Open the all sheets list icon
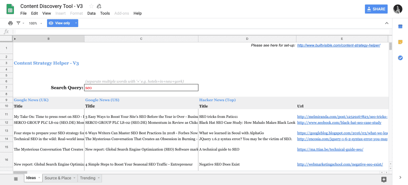Screen dimensions: 408x185 tap(16, 179)
